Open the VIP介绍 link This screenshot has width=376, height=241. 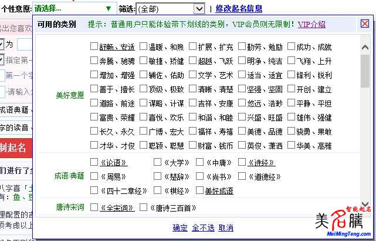pyautogui.click(x=311, y=24)
